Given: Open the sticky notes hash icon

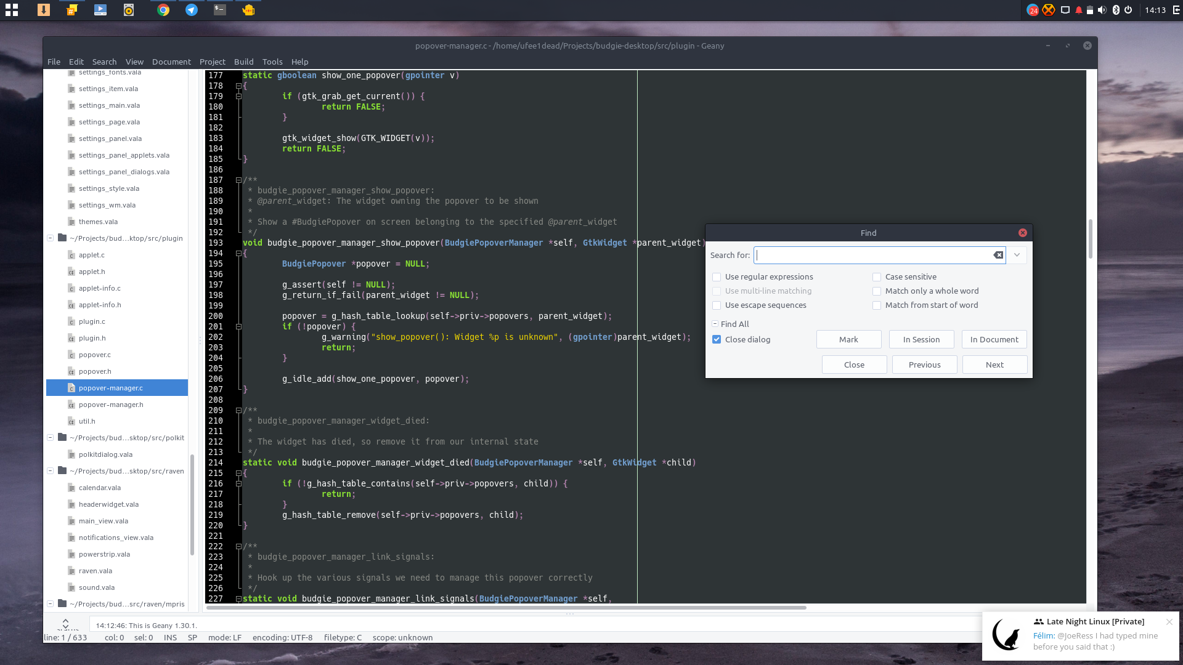Looking at the screenshot, I should coord(72,10).
